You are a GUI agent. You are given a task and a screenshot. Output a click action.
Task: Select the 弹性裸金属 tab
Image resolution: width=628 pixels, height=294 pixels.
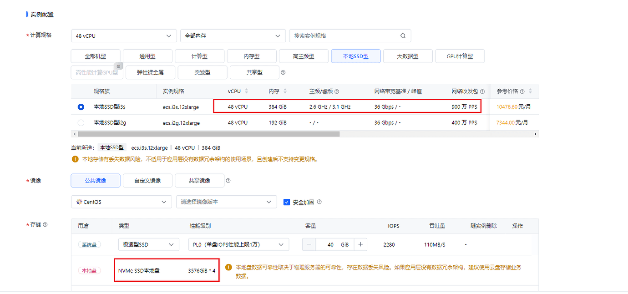click(x=150, y=72)
